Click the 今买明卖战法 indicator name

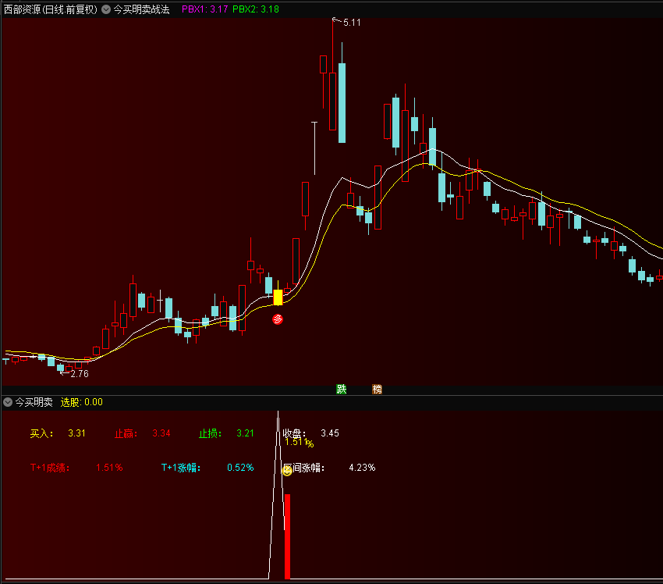[x=141, y=9]
